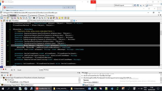
Task: Open the dropdown arrow beside open-project icon
Action: tap(10, 18)
